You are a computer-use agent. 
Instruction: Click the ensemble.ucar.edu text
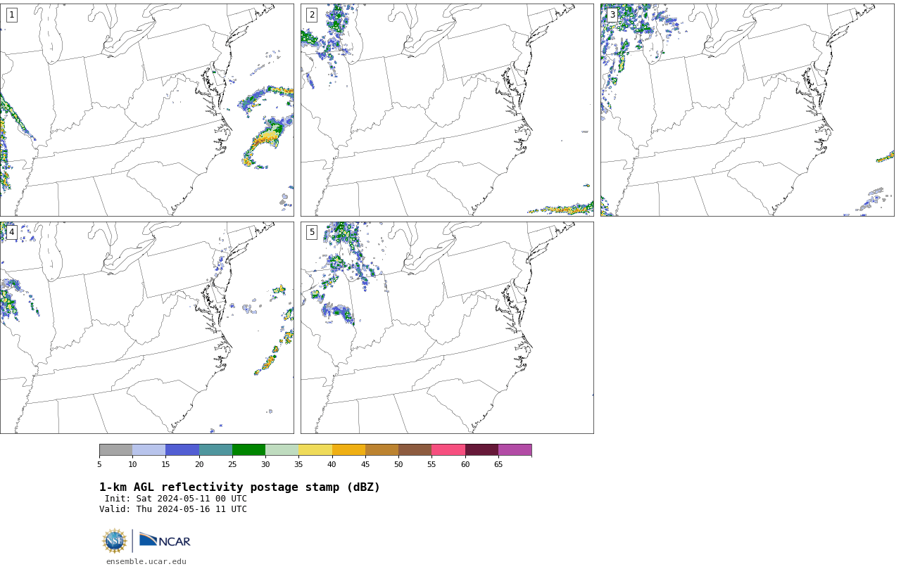(x=146, y=561)
